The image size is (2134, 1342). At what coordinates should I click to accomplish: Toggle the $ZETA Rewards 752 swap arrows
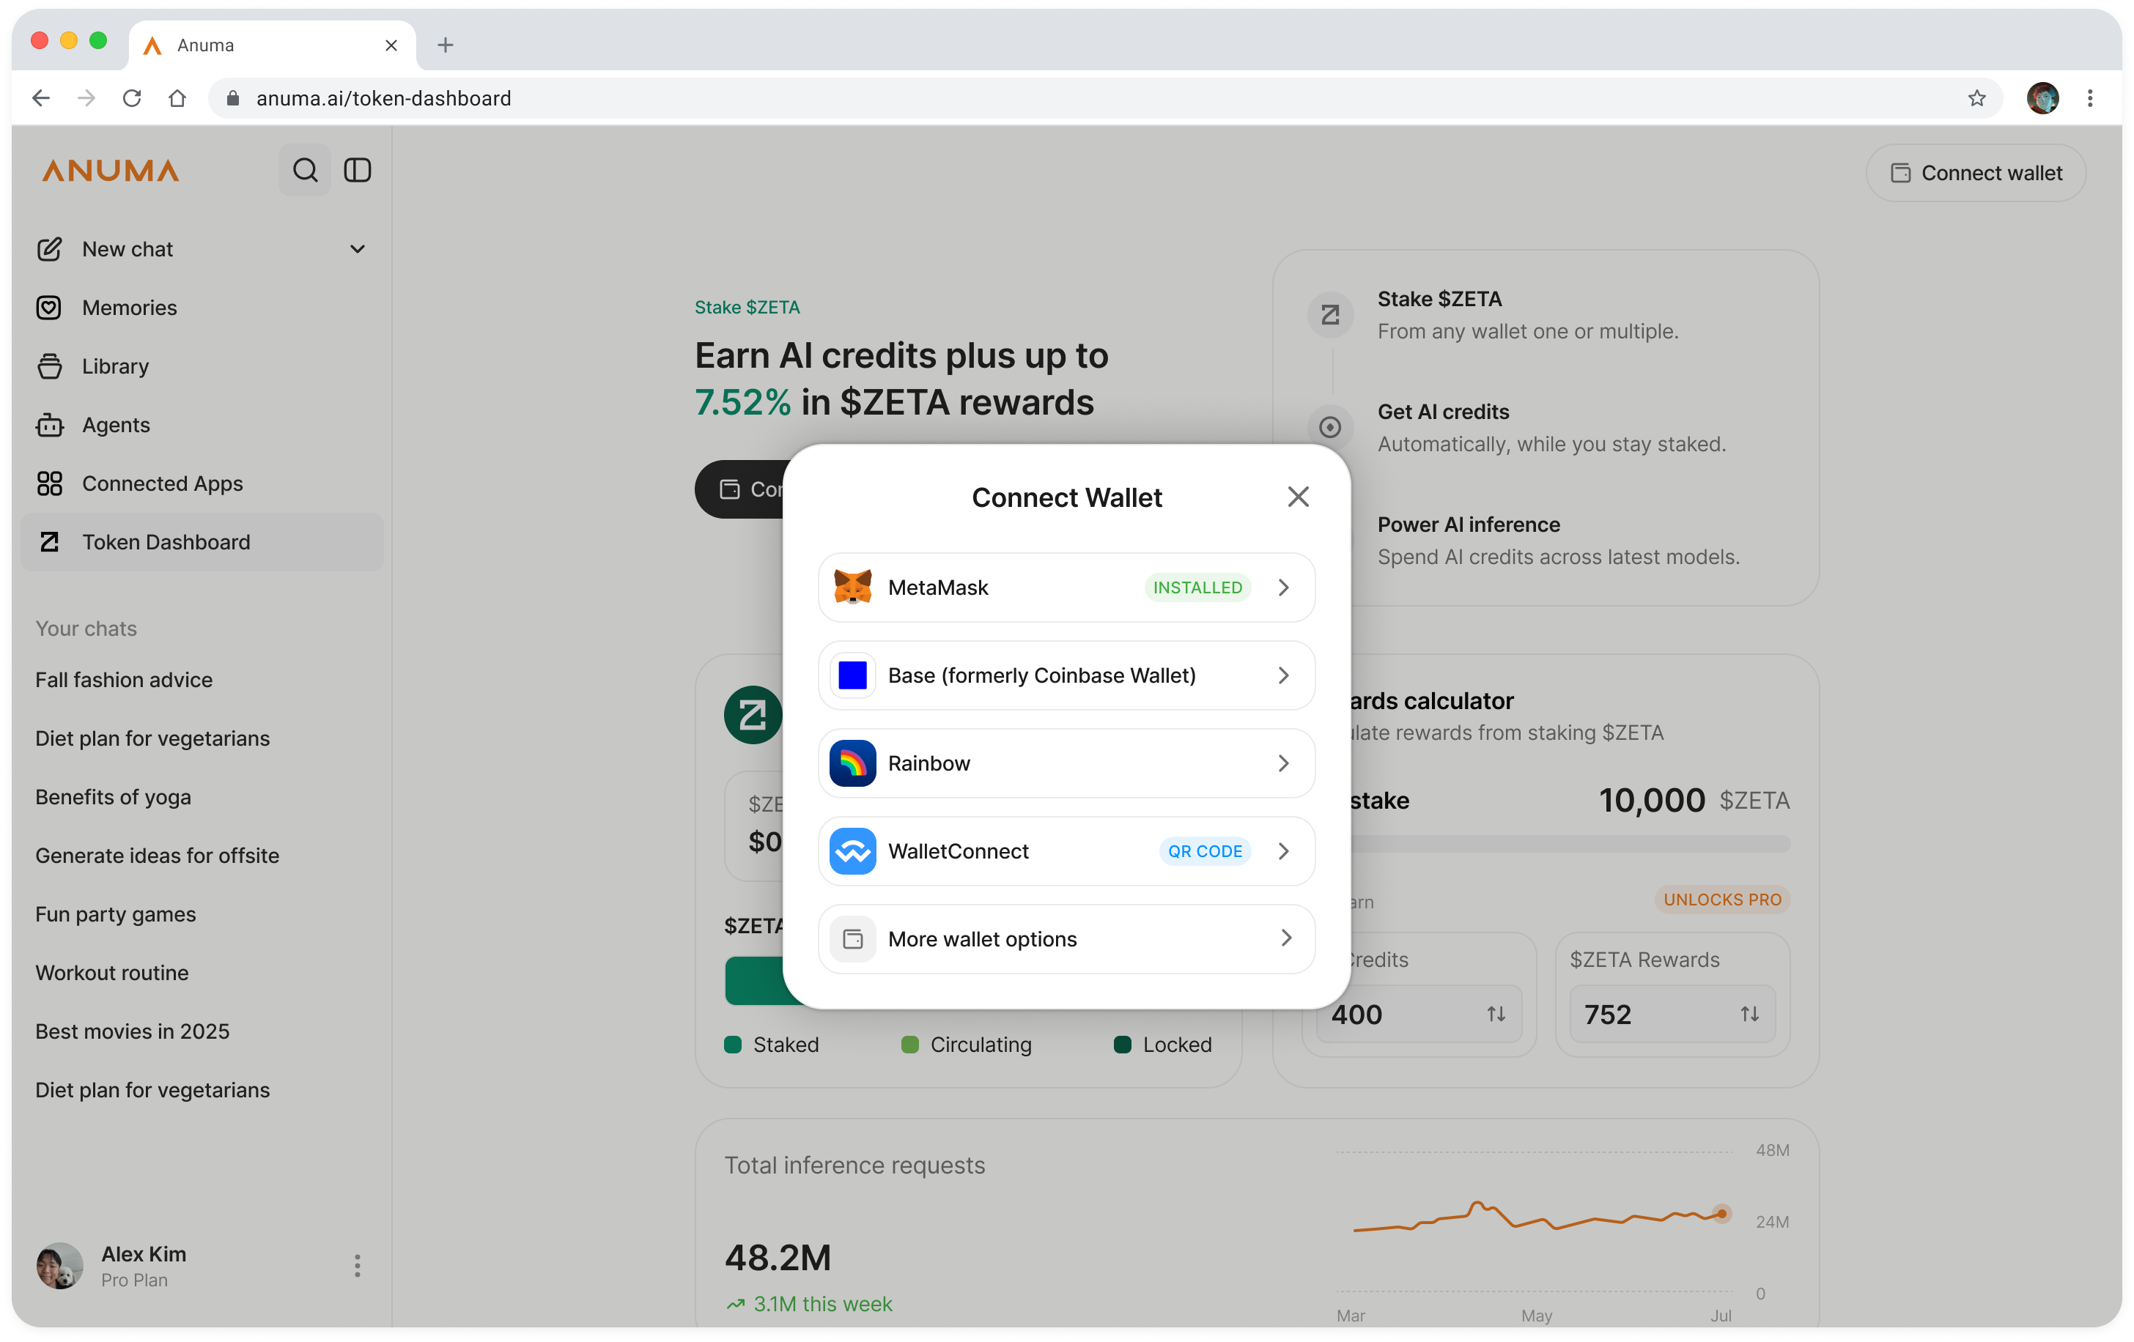click(x=1749, y=1013)
